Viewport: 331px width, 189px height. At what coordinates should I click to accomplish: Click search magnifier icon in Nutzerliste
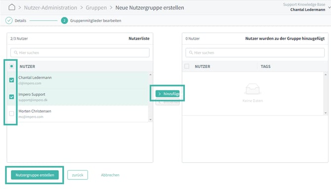point(16,52)
